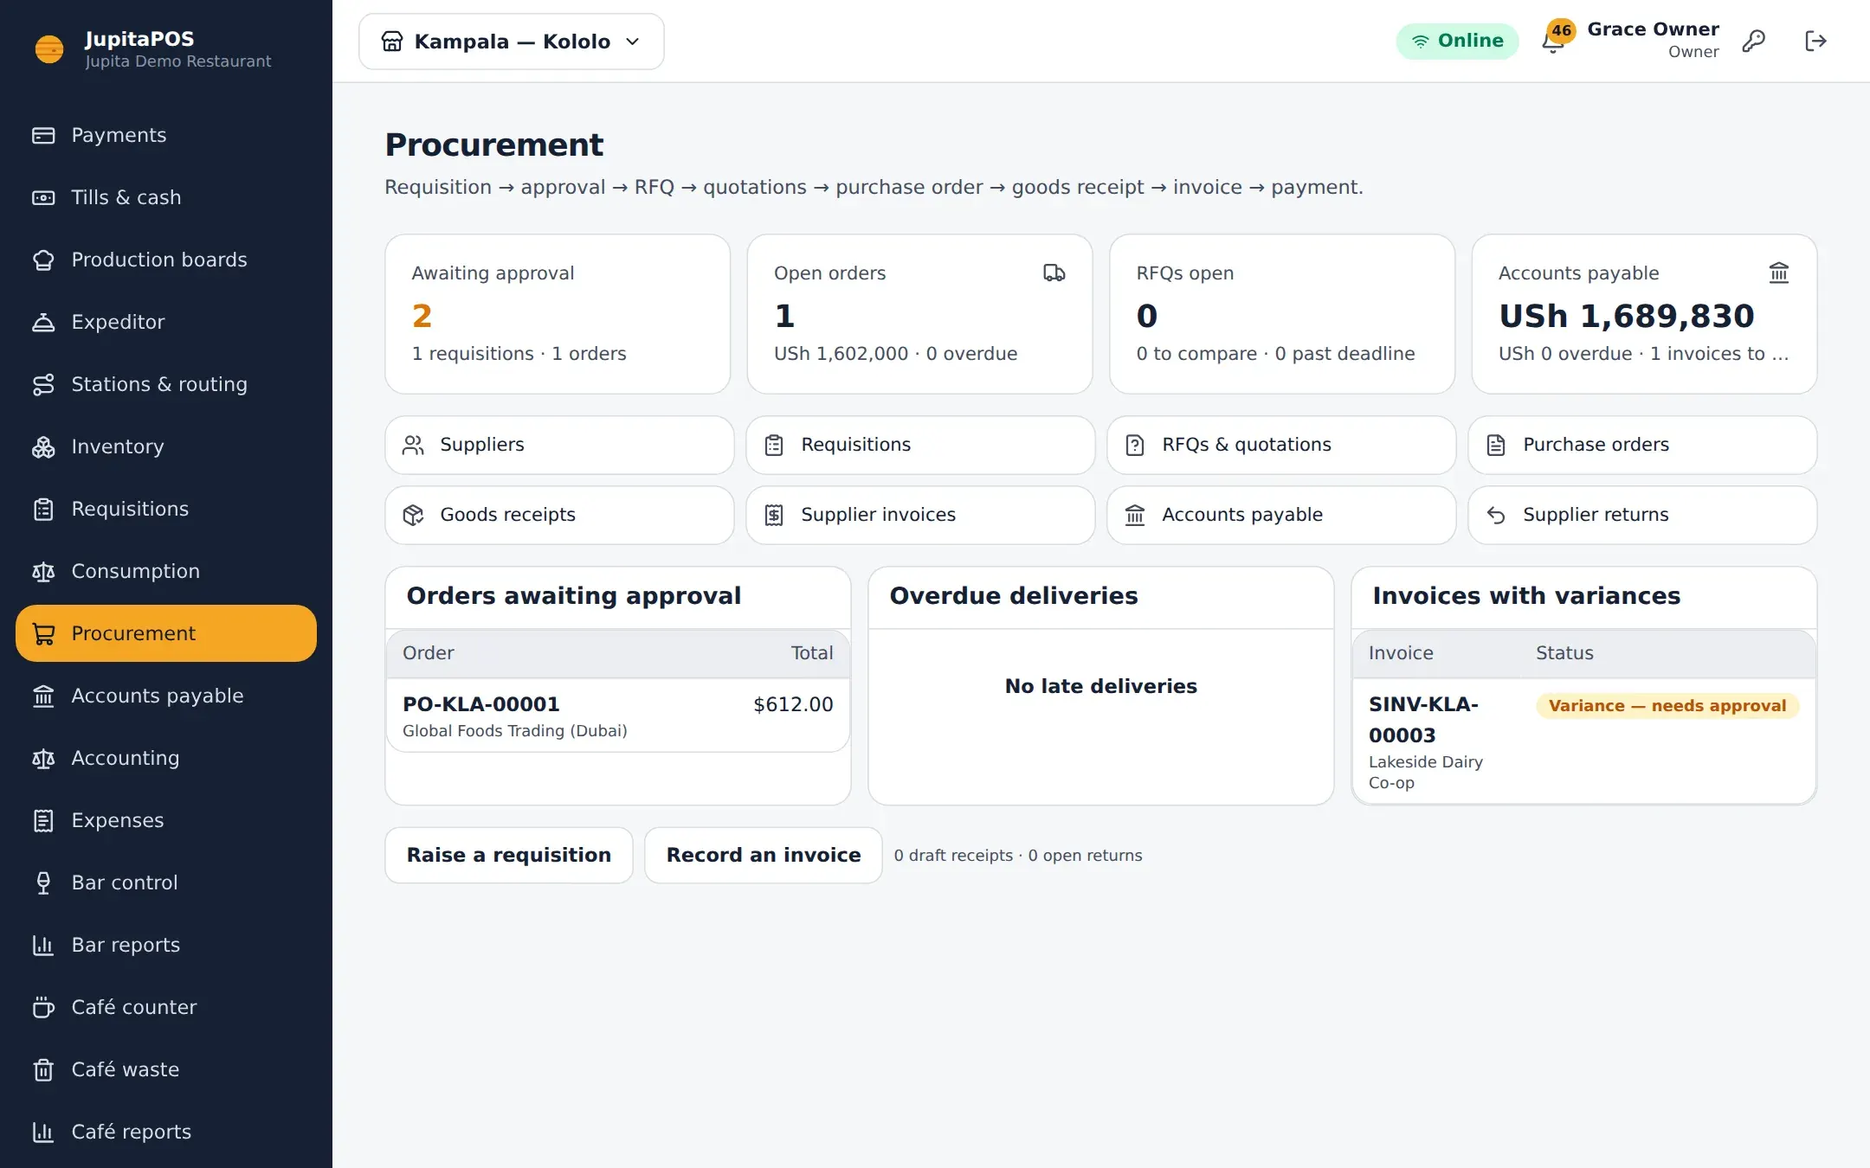Viewport: 1870px width, 1168px height.
Task: Navigate to Bar control in sidebar
Action: [x=166, y=882]
